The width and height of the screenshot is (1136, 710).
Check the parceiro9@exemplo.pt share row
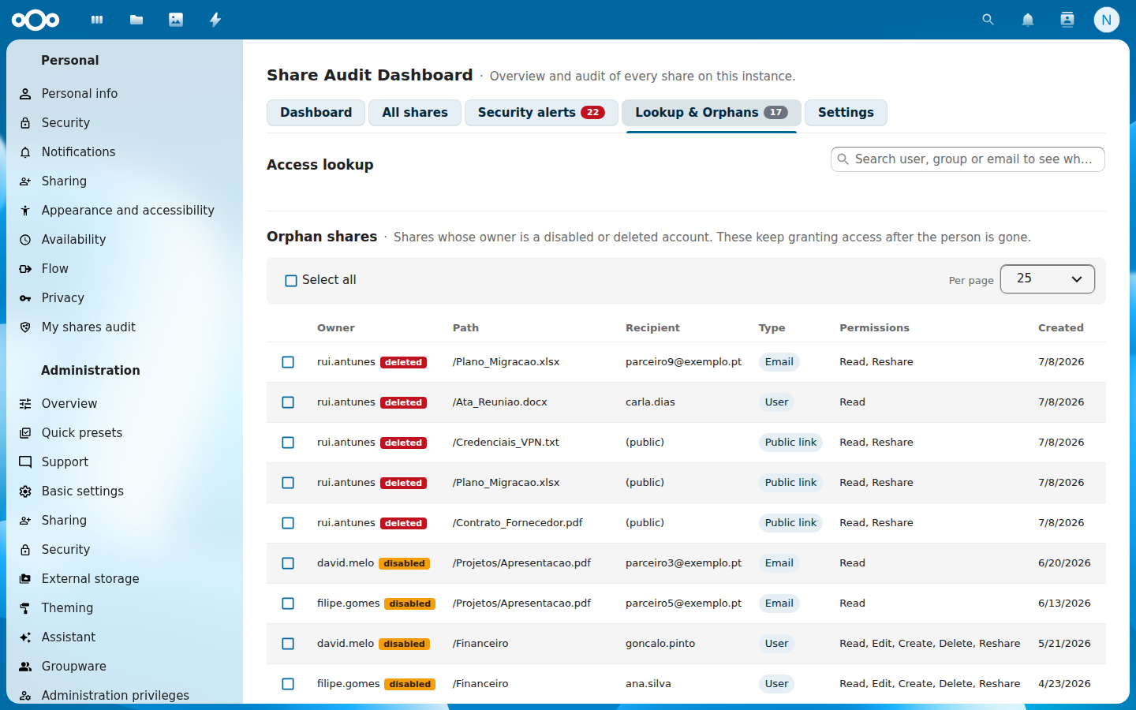(288, 362)
